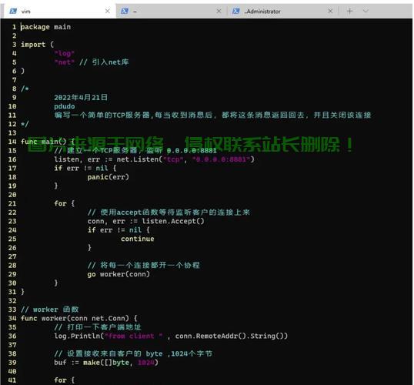Click panic(err) on line 18
Image resolution: width=414 pixels, height=385 pixels.
[109, 177]
